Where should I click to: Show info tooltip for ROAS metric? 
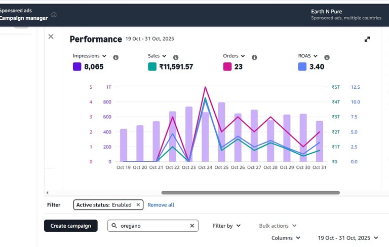coord(327,57)
